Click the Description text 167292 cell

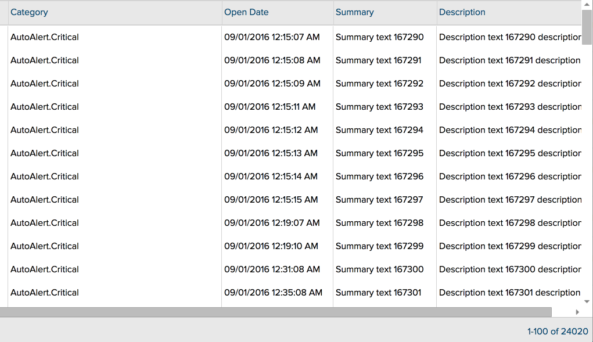(x=509, y=84)
